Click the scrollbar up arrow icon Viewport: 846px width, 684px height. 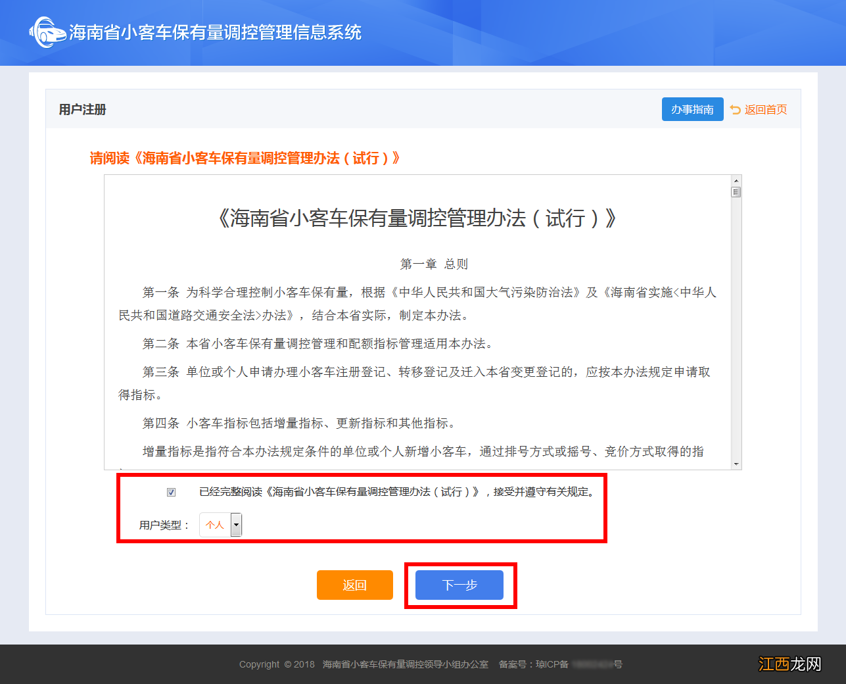coord(736,179)
